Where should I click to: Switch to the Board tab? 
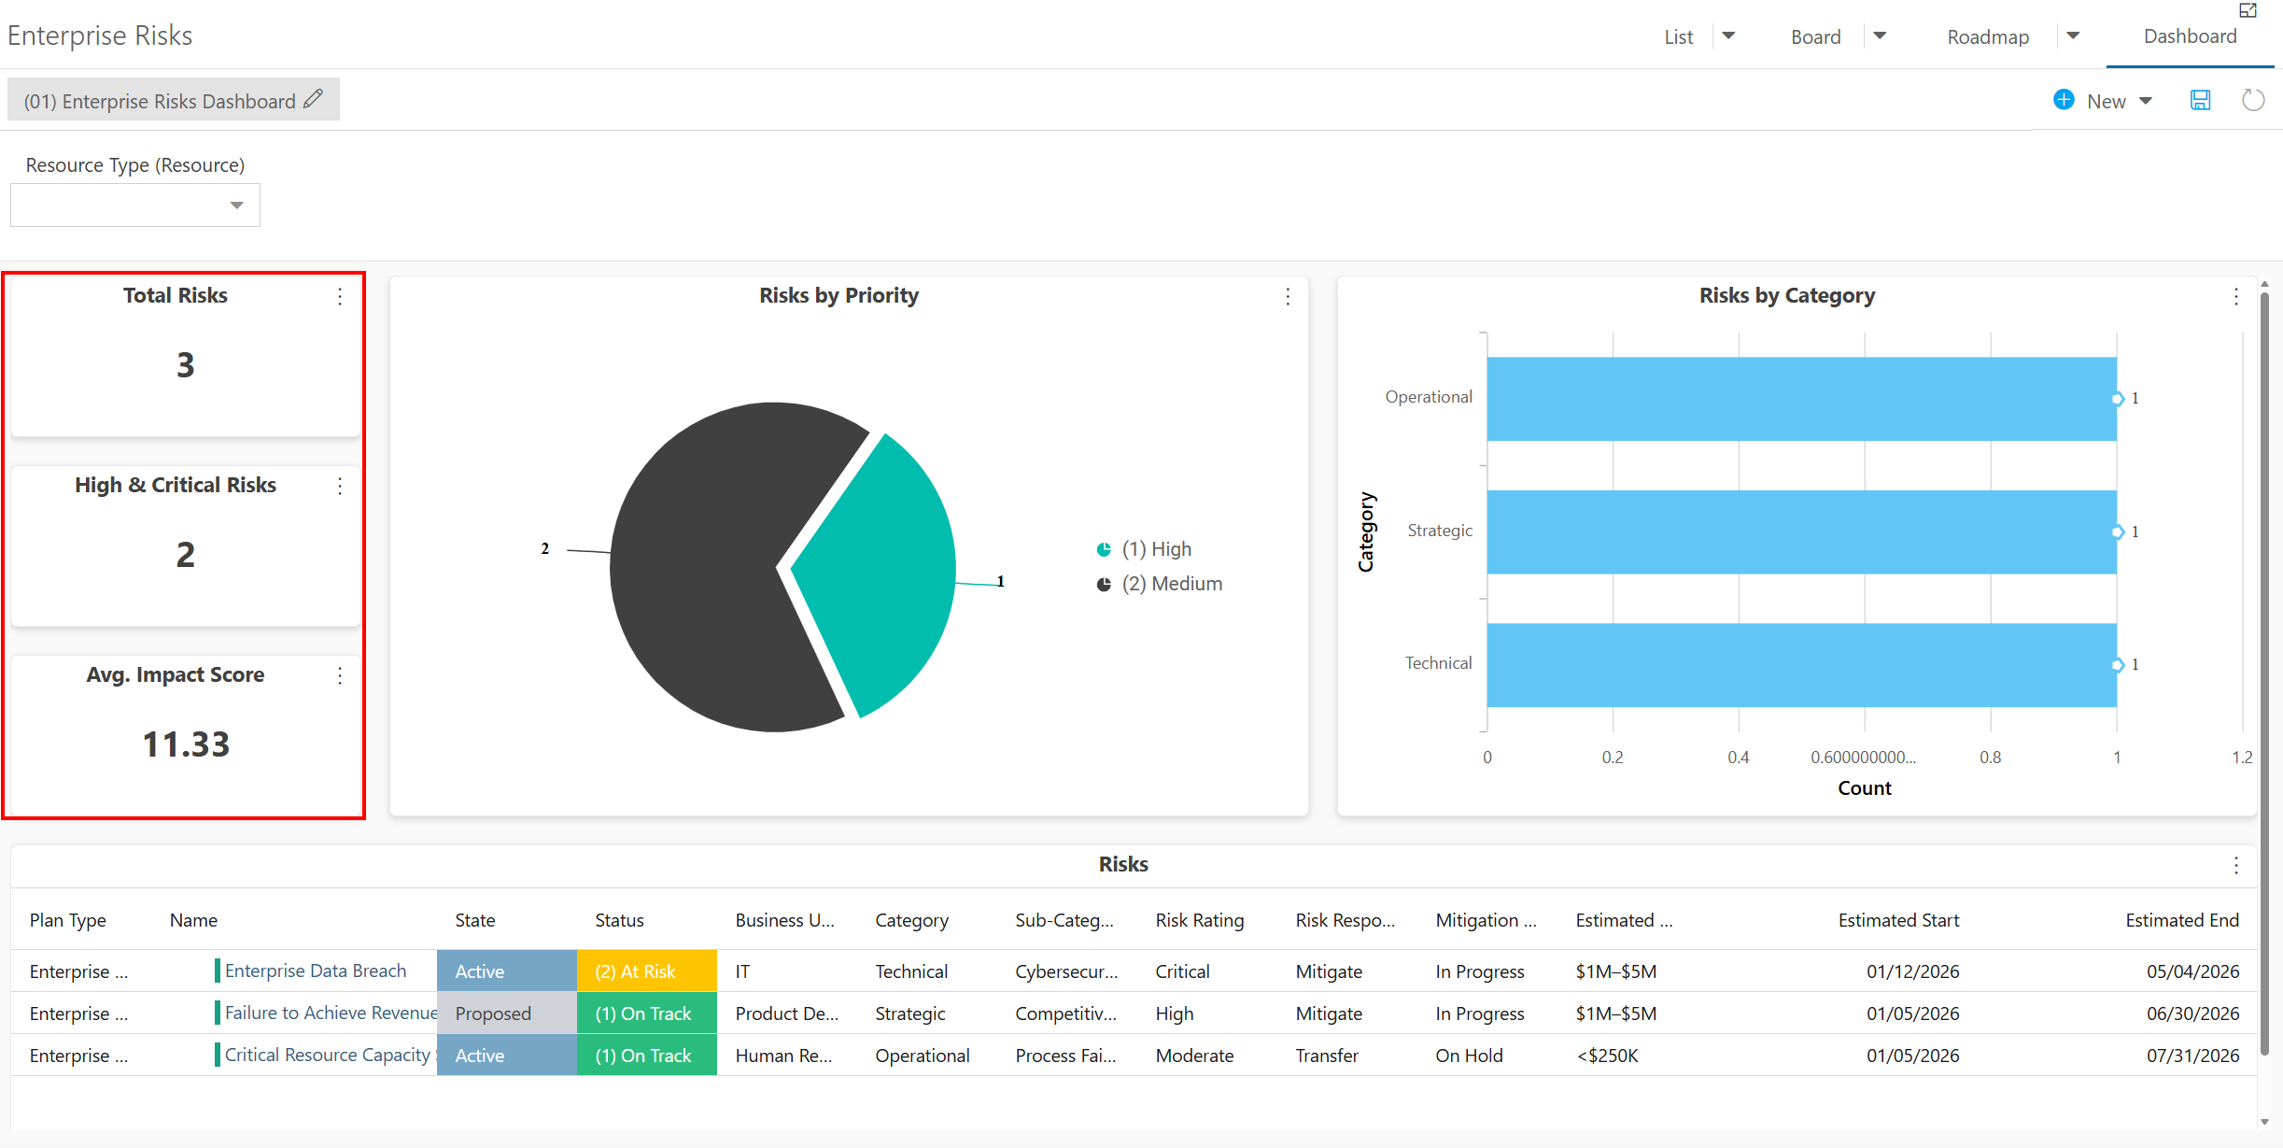pos(1815,36)
